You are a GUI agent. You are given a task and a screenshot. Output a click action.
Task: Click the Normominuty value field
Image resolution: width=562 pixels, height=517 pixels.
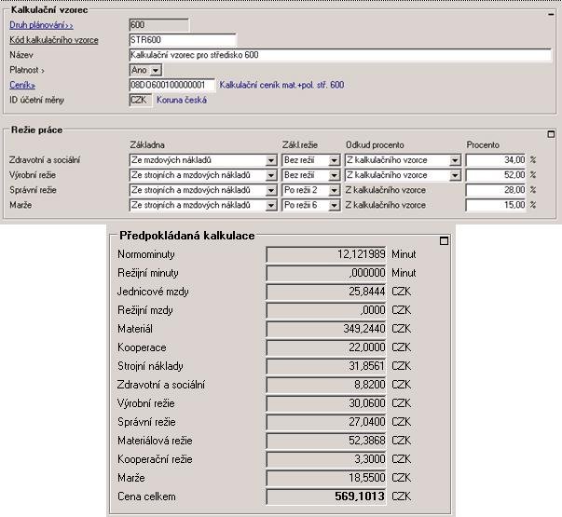[326, 254]
